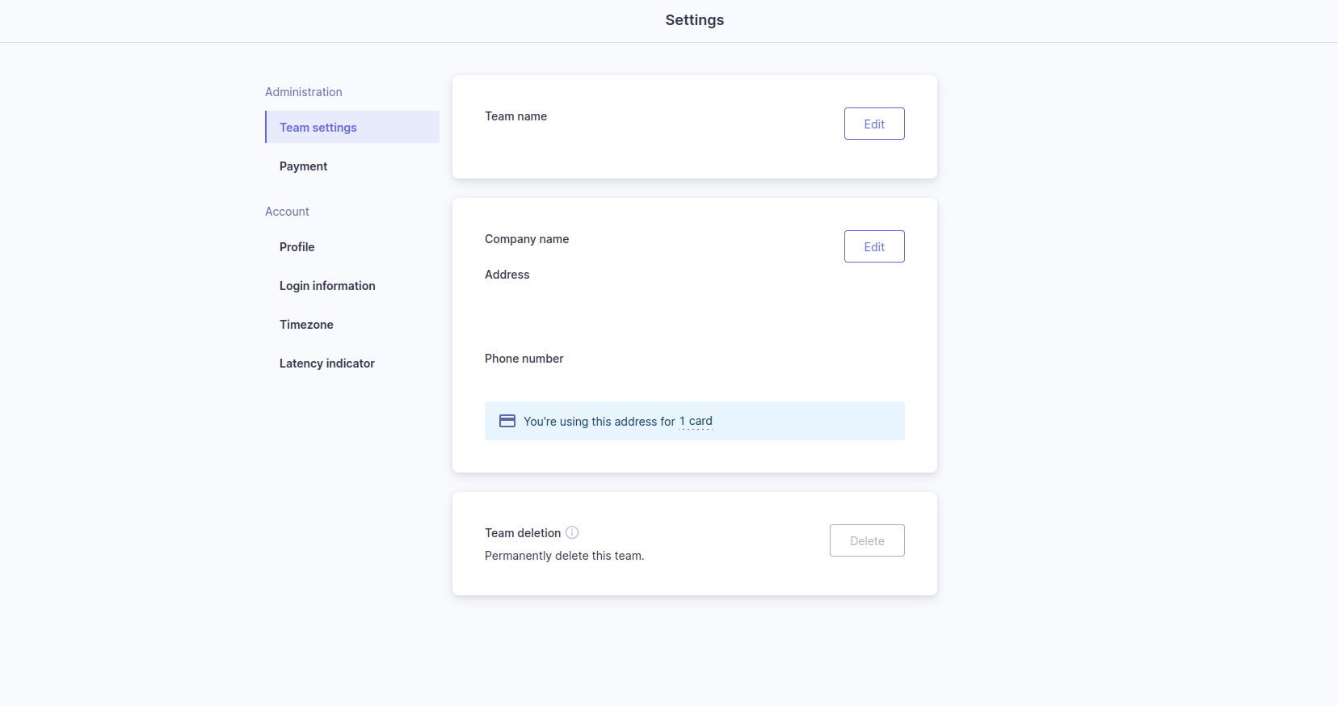Open the Profile settings
The height and width of the screenshot is (706, 1338).
tap(297, 247)
